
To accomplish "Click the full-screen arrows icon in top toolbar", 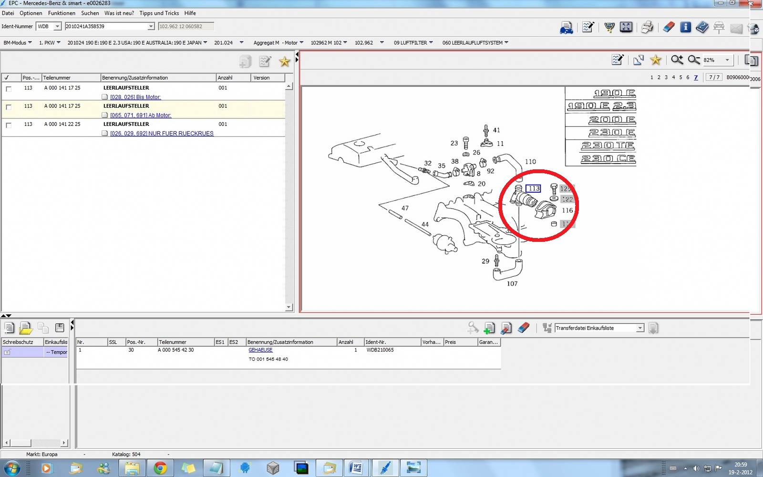I will point(626,27).
